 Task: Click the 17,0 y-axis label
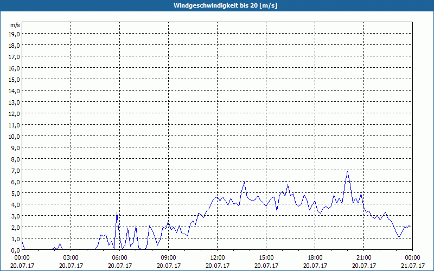[14, 57]
